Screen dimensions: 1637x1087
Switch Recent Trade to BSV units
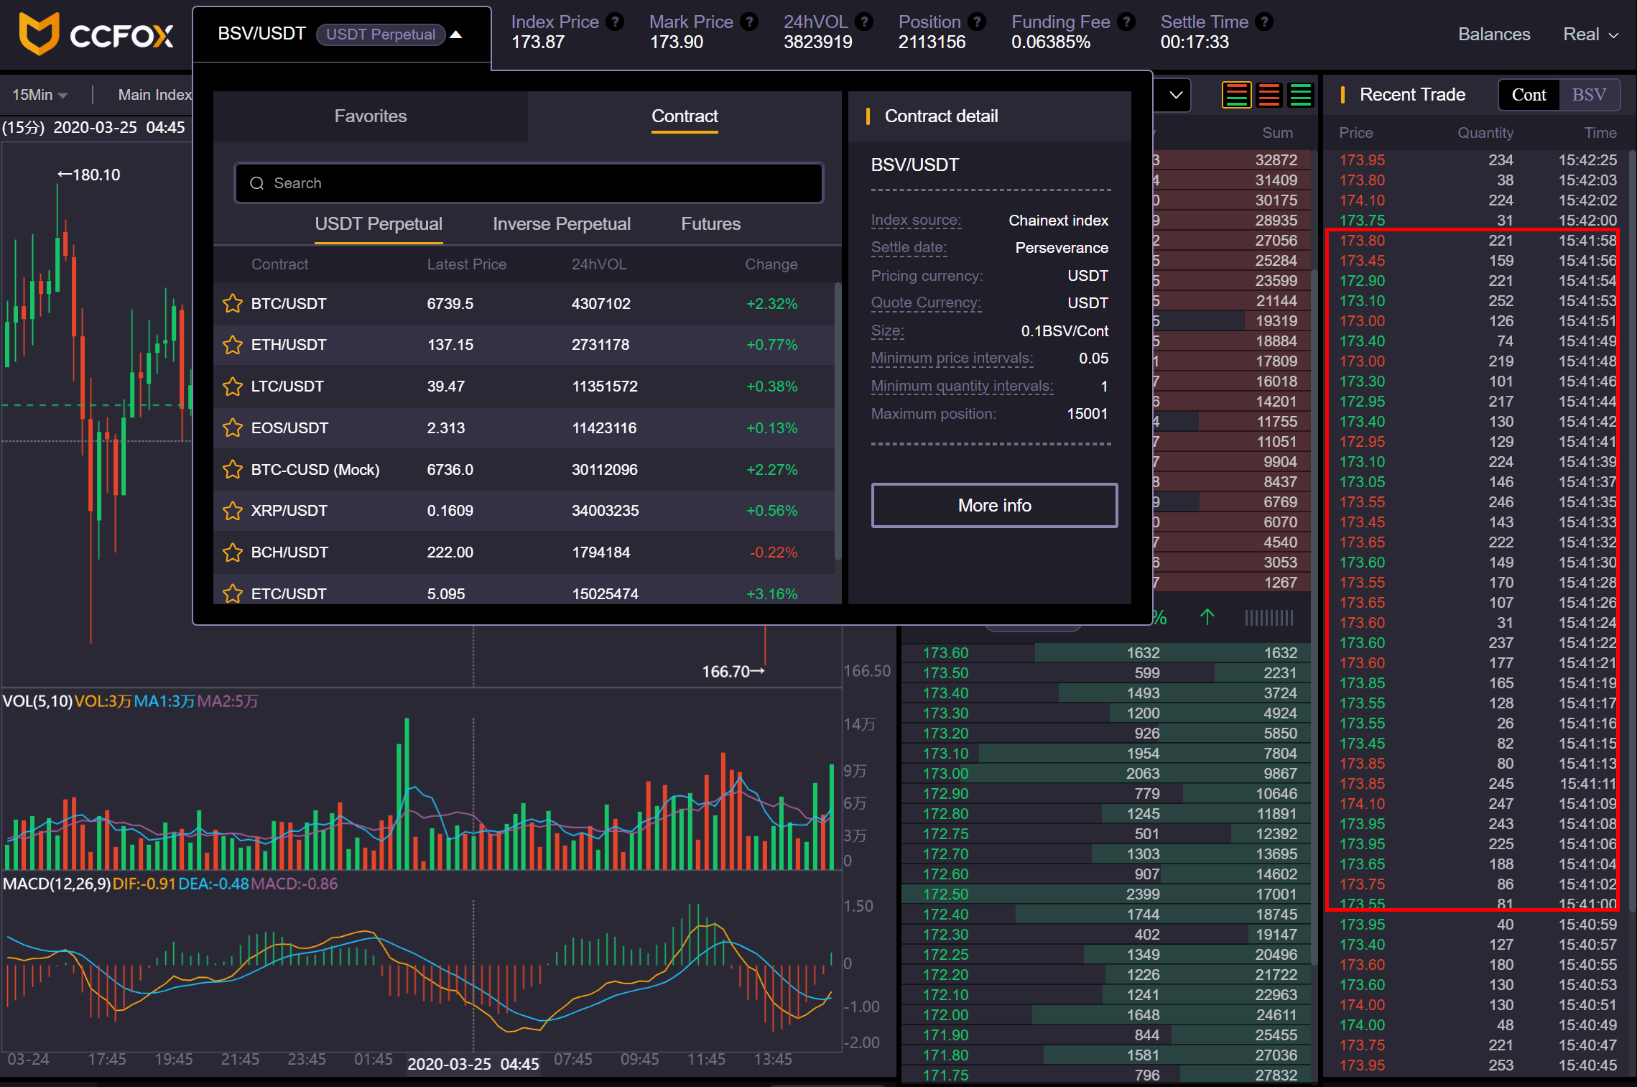coord(1589,95)
